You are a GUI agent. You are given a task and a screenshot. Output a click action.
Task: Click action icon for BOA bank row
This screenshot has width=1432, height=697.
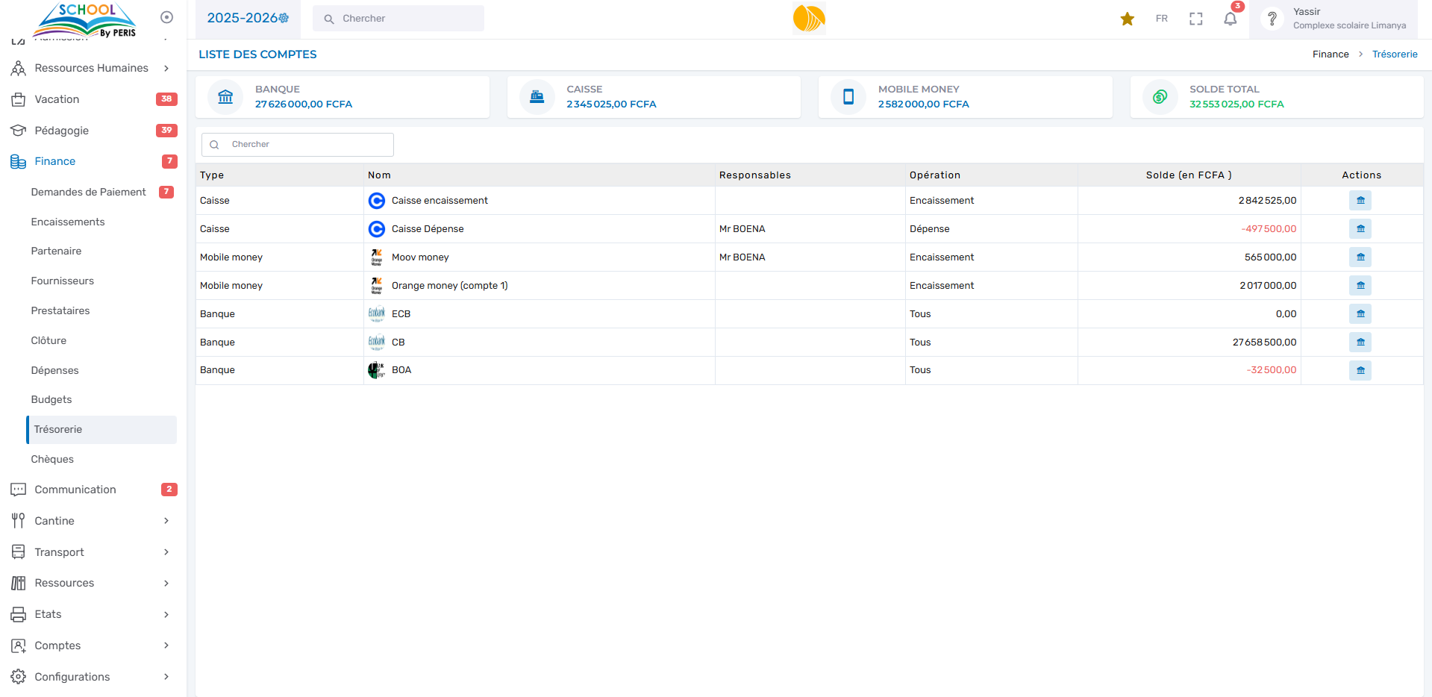click(x=1360, y=371)
